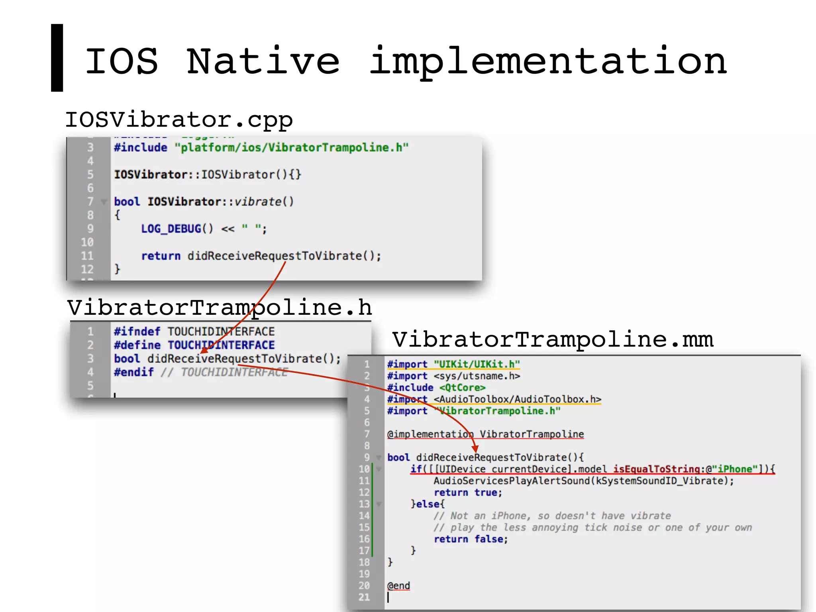Click 'bool IOSVibrator::vibrate()' line
This screenshot has width=816, height=612.
click(x=204, y=202)
